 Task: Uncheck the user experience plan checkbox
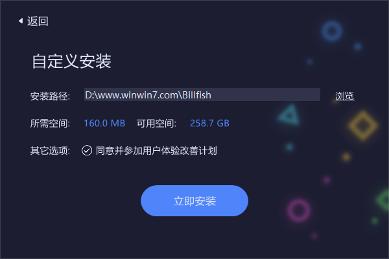87,150
